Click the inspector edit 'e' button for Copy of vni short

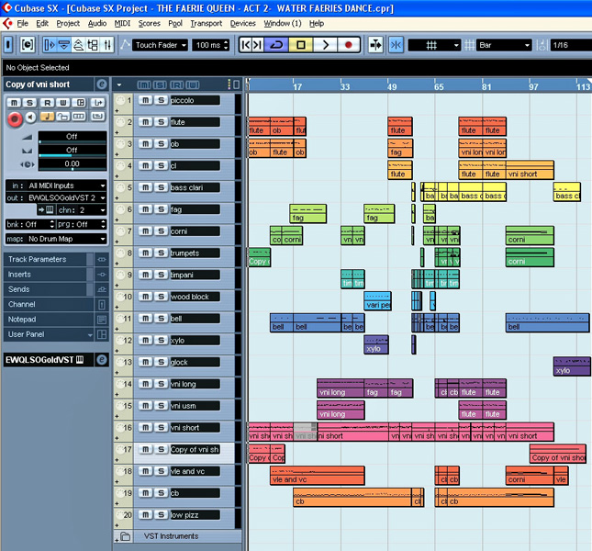(101, 84)
